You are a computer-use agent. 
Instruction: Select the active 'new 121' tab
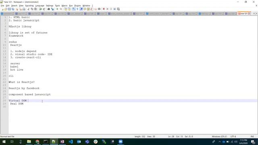tap(243, 14)
